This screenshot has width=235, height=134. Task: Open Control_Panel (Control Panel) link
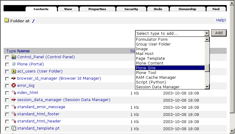pos(46,57)
